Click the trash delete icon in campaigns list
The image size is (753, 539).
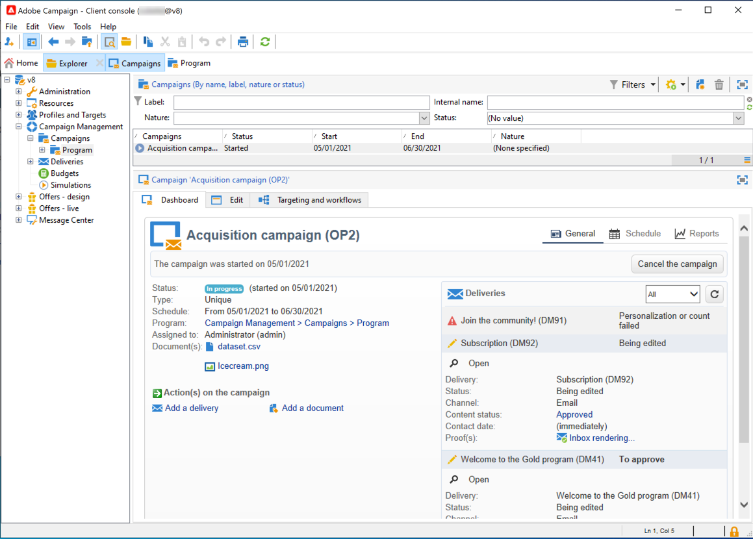(719, 84)
